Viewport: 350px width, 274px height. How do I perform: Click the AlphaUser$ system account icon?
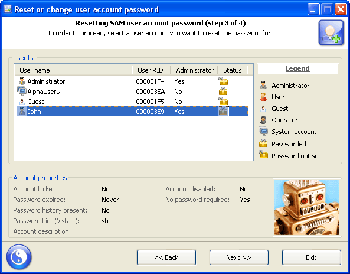(22, 92)
